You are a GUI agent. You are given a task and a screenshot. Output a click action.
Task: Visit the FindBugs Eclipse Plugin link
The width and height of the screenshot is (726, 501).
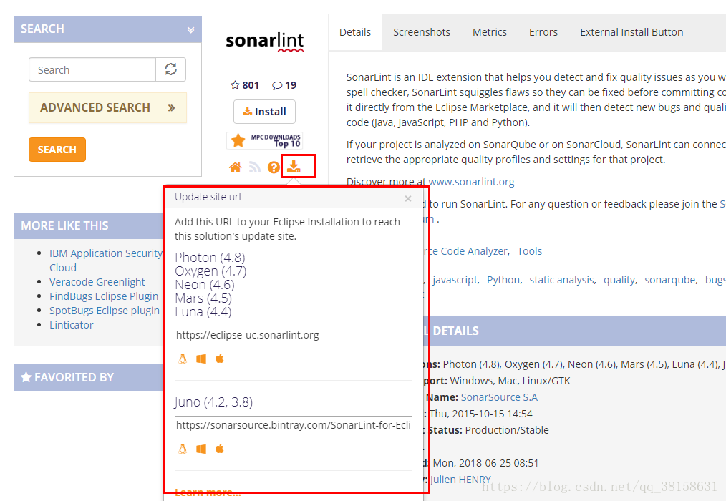pos(104,296)
